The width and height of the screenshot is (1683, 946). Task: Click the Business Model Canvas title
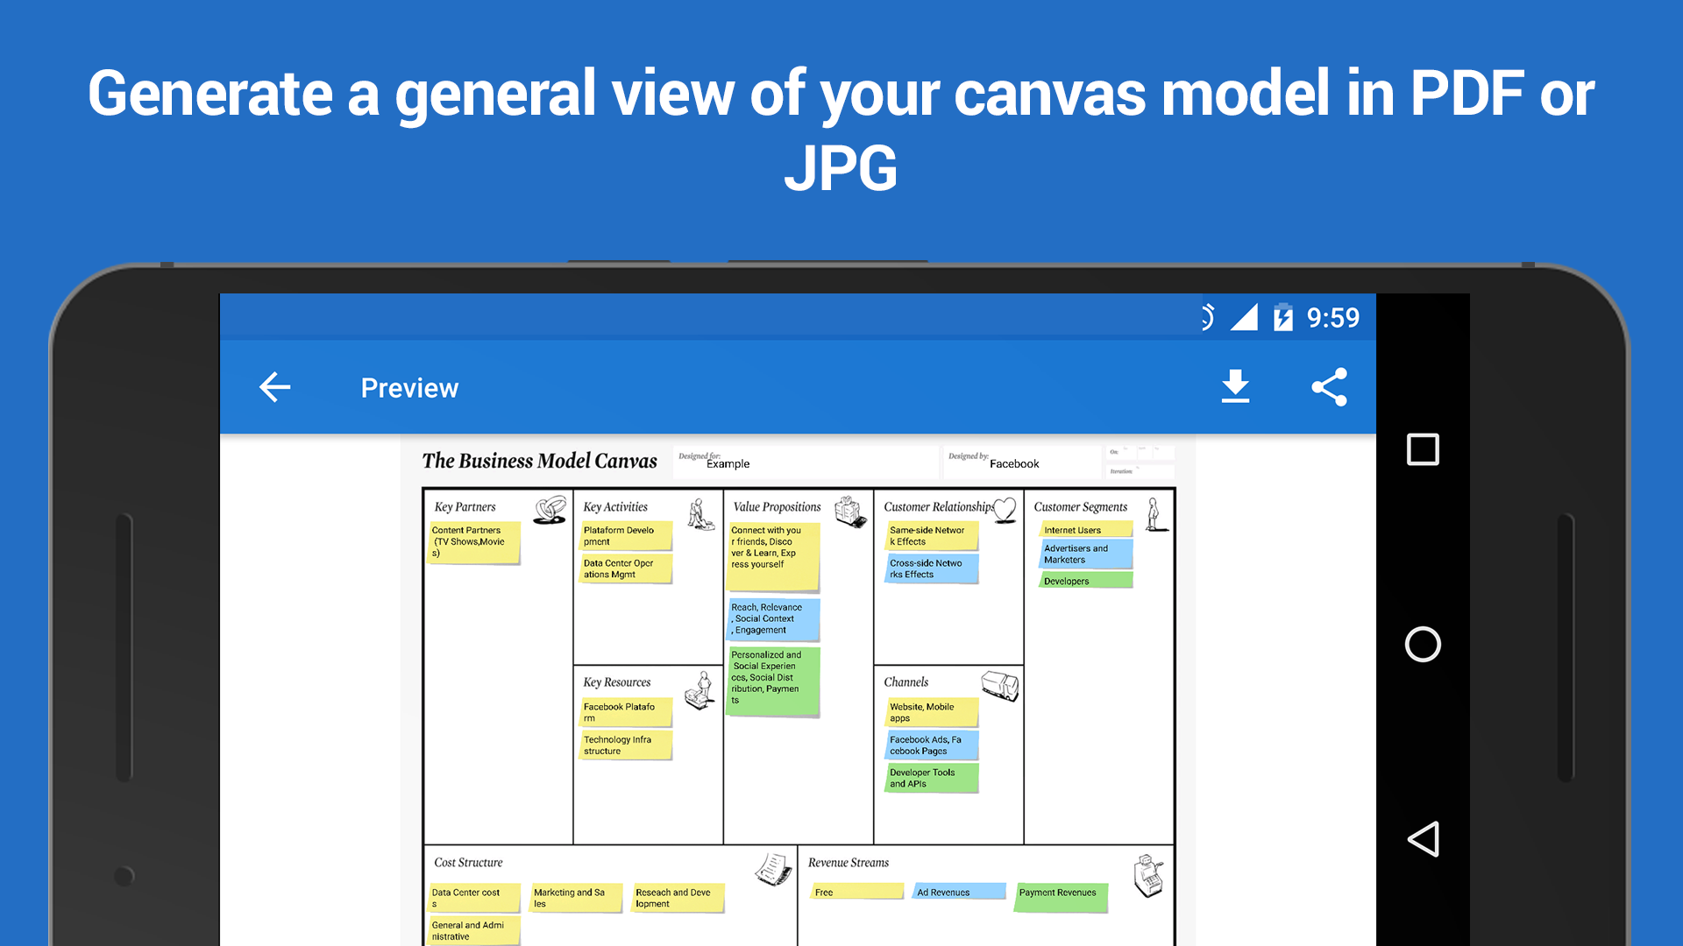(539, 462)
